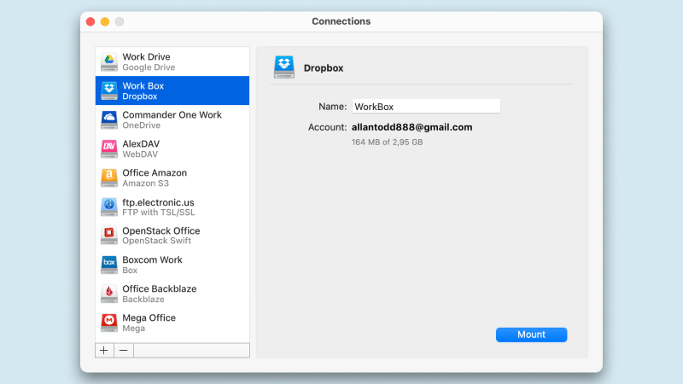Select the ftp.electronic.us connection name
This screenshot has height=384, width=683.
(x=158, y=202)
